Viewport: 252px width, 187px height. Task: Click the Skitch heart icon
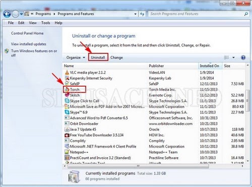click(67, 95)
